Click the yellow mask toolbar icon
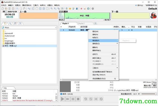Screen dimensions: 158x106 (x=70, y=9)
